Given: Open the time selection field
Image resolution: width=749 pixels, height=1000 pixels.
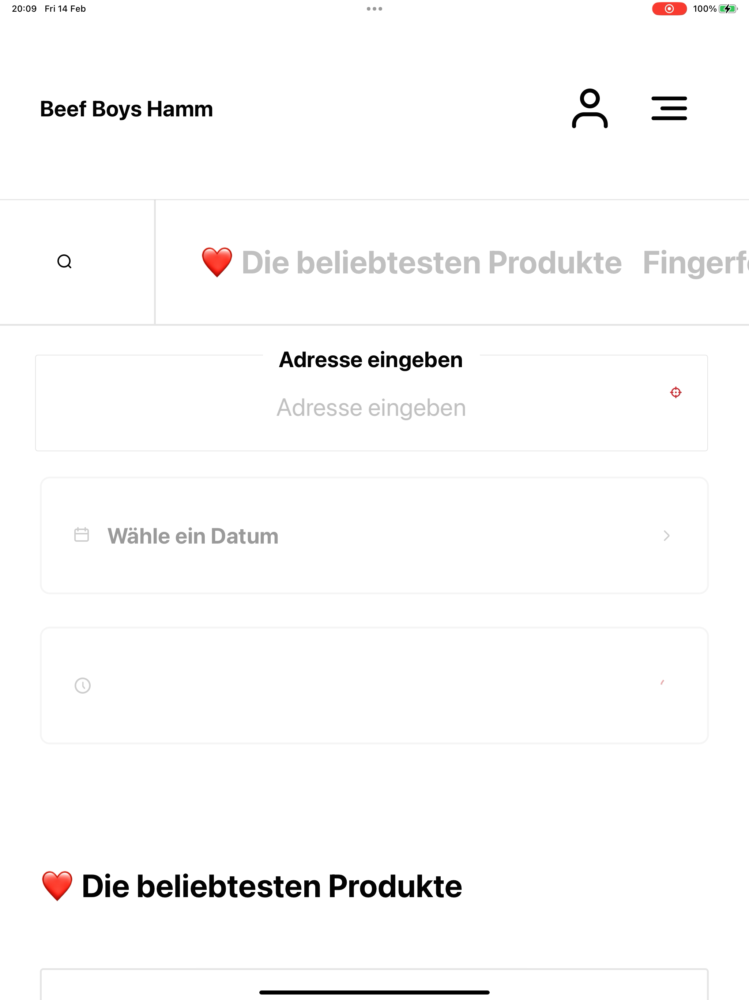Looking at the screenshot, I should pos(374,685).
